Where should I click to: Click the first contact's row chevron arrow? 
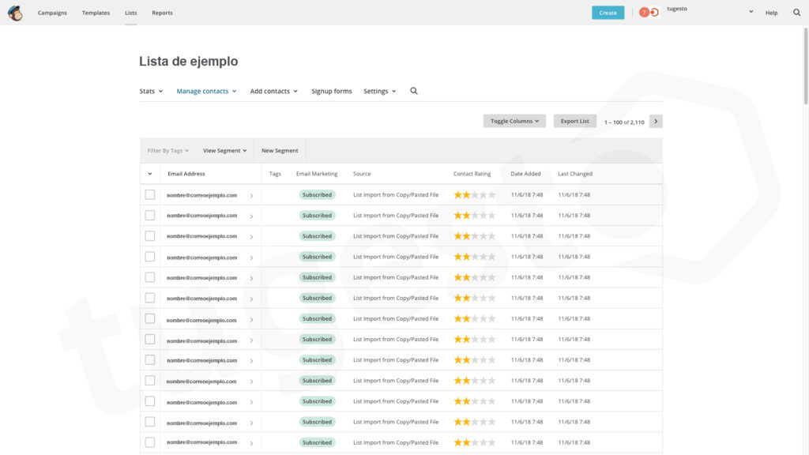[251, 195]
